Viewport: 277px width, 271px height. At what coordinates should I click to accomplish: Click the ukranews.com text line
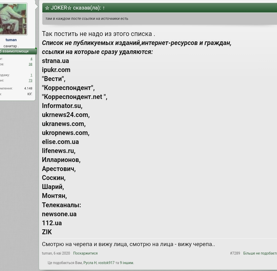coord(64,124)
